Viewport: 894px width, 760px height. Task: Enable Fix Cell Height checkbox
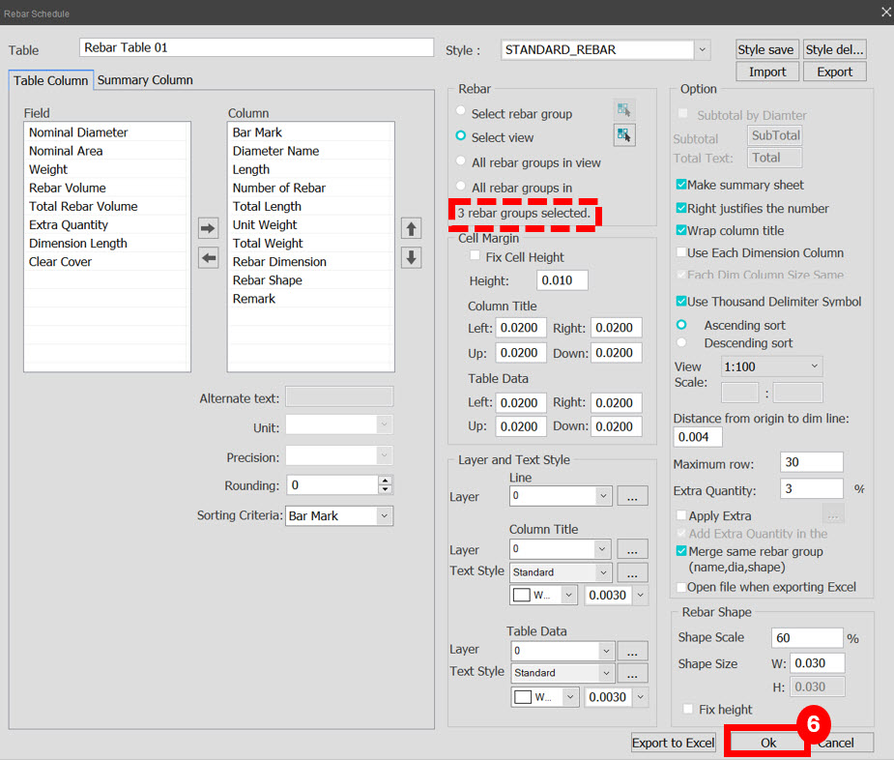475,255
